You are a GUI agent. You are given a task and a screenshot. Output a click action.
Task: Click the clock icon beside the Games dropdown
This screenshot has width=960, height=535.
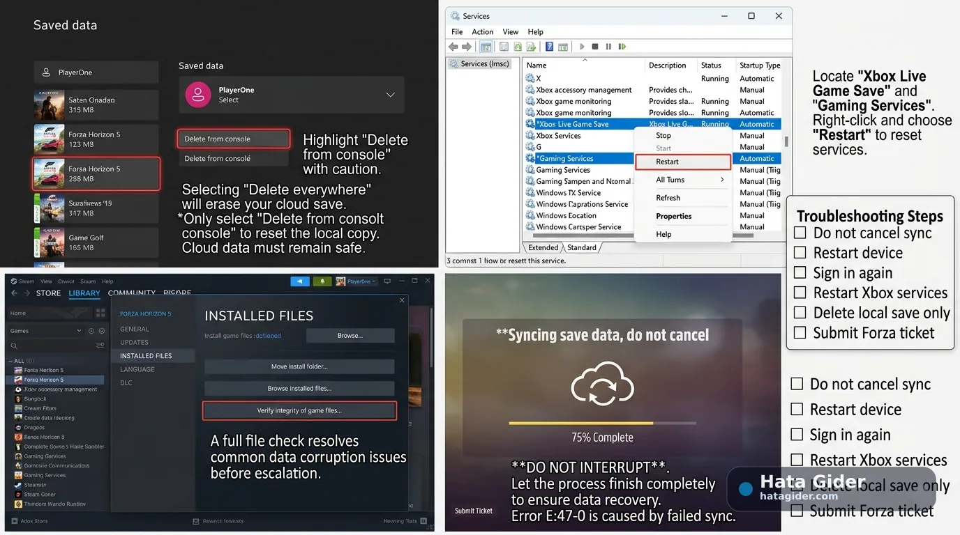click(91, 331)
